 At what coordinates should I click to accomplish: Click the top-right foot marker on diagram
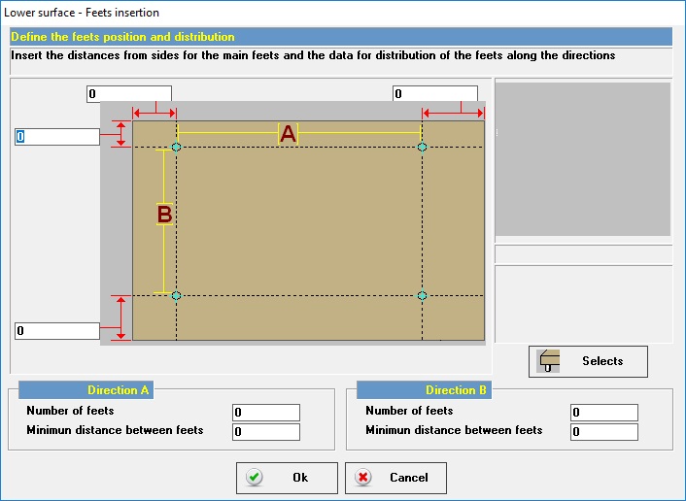coord(422,147)
